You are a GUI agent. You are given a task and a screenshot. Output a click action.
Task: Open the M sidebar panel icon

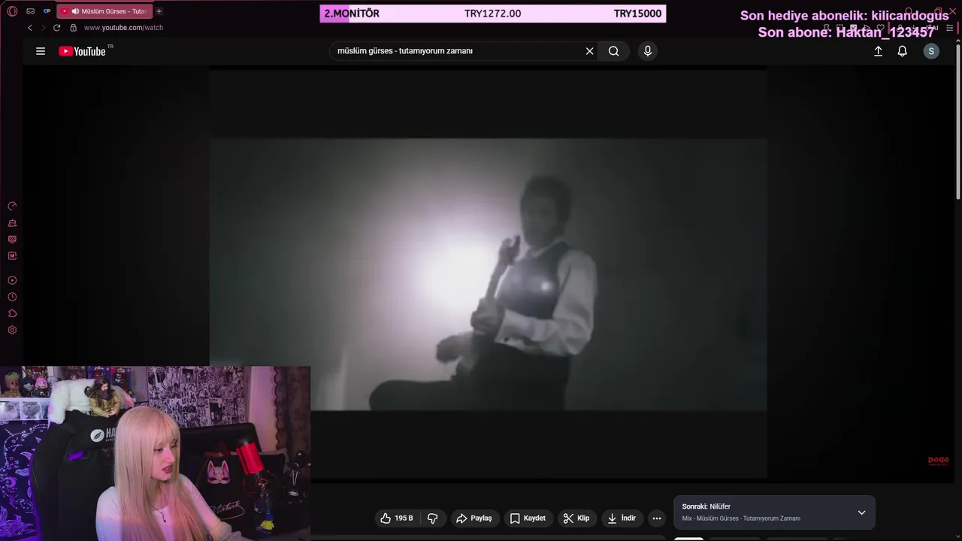coord(12,256)
